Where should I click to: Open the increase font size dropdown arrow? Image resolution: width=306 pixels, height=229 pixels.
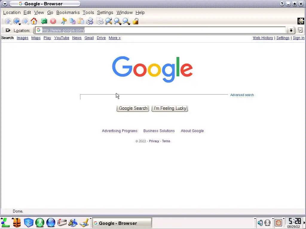click(x=121, y=24)
